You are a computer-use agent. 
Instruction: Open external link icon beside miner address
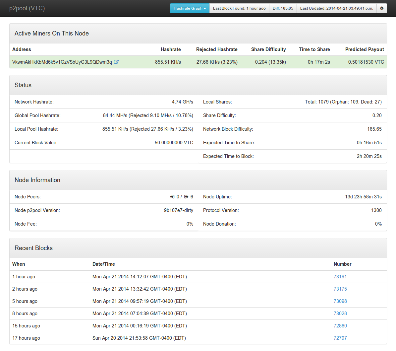pos(116,62)
